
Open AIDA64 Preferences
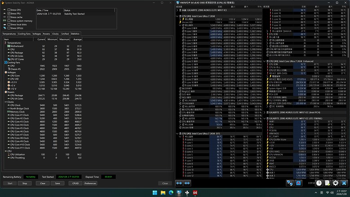(90, 184)
